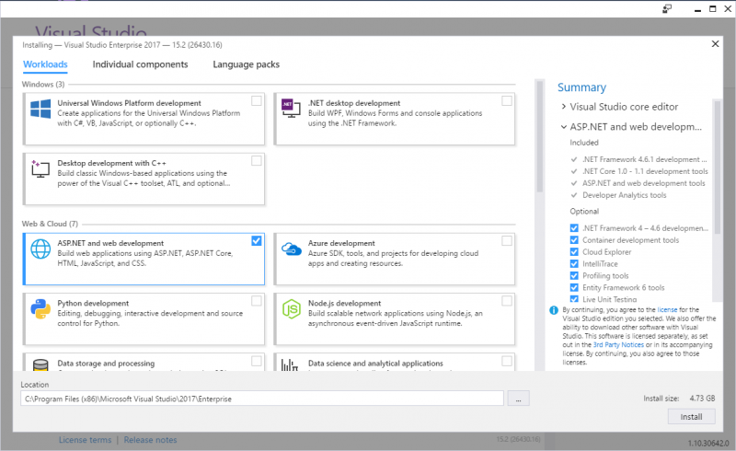
Task: Click the Install button
Action: pos(692,417)
